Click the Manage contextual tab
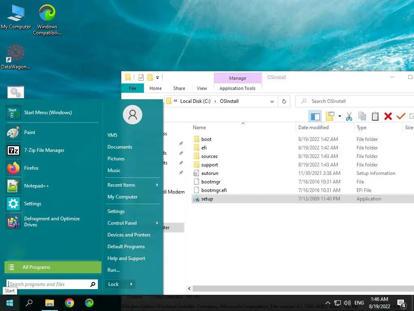This screenshot has height=311, width=414. point(238,78)
